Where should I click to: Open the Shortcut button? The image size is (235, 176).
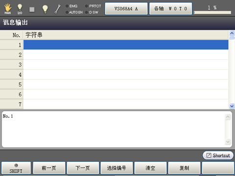click(x=218, y=155)
